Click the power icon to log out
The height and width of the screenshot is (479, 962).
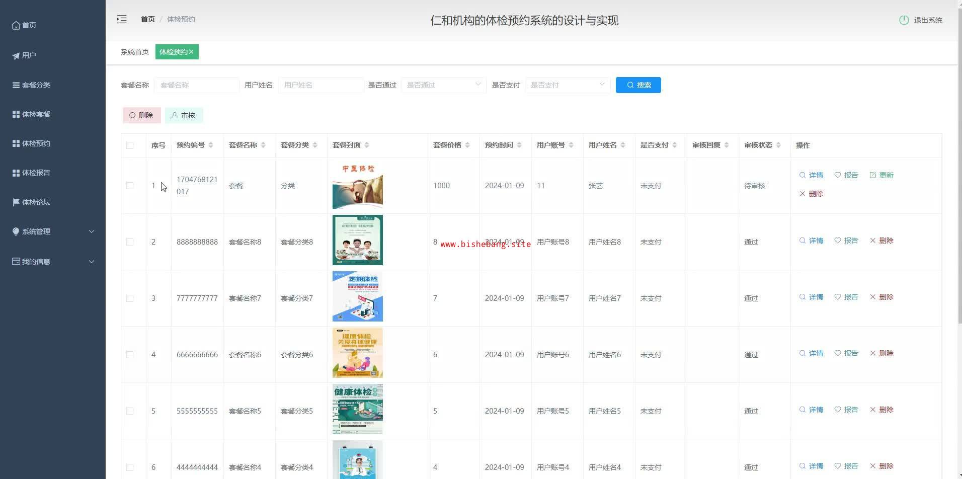pyautogui.click(x=904, y=20)
